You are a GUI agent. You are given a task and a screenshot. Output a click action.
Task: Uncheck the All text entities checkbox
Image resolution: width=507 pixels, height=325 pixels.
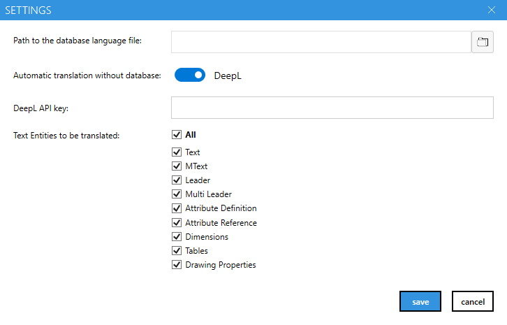(177, 134)
